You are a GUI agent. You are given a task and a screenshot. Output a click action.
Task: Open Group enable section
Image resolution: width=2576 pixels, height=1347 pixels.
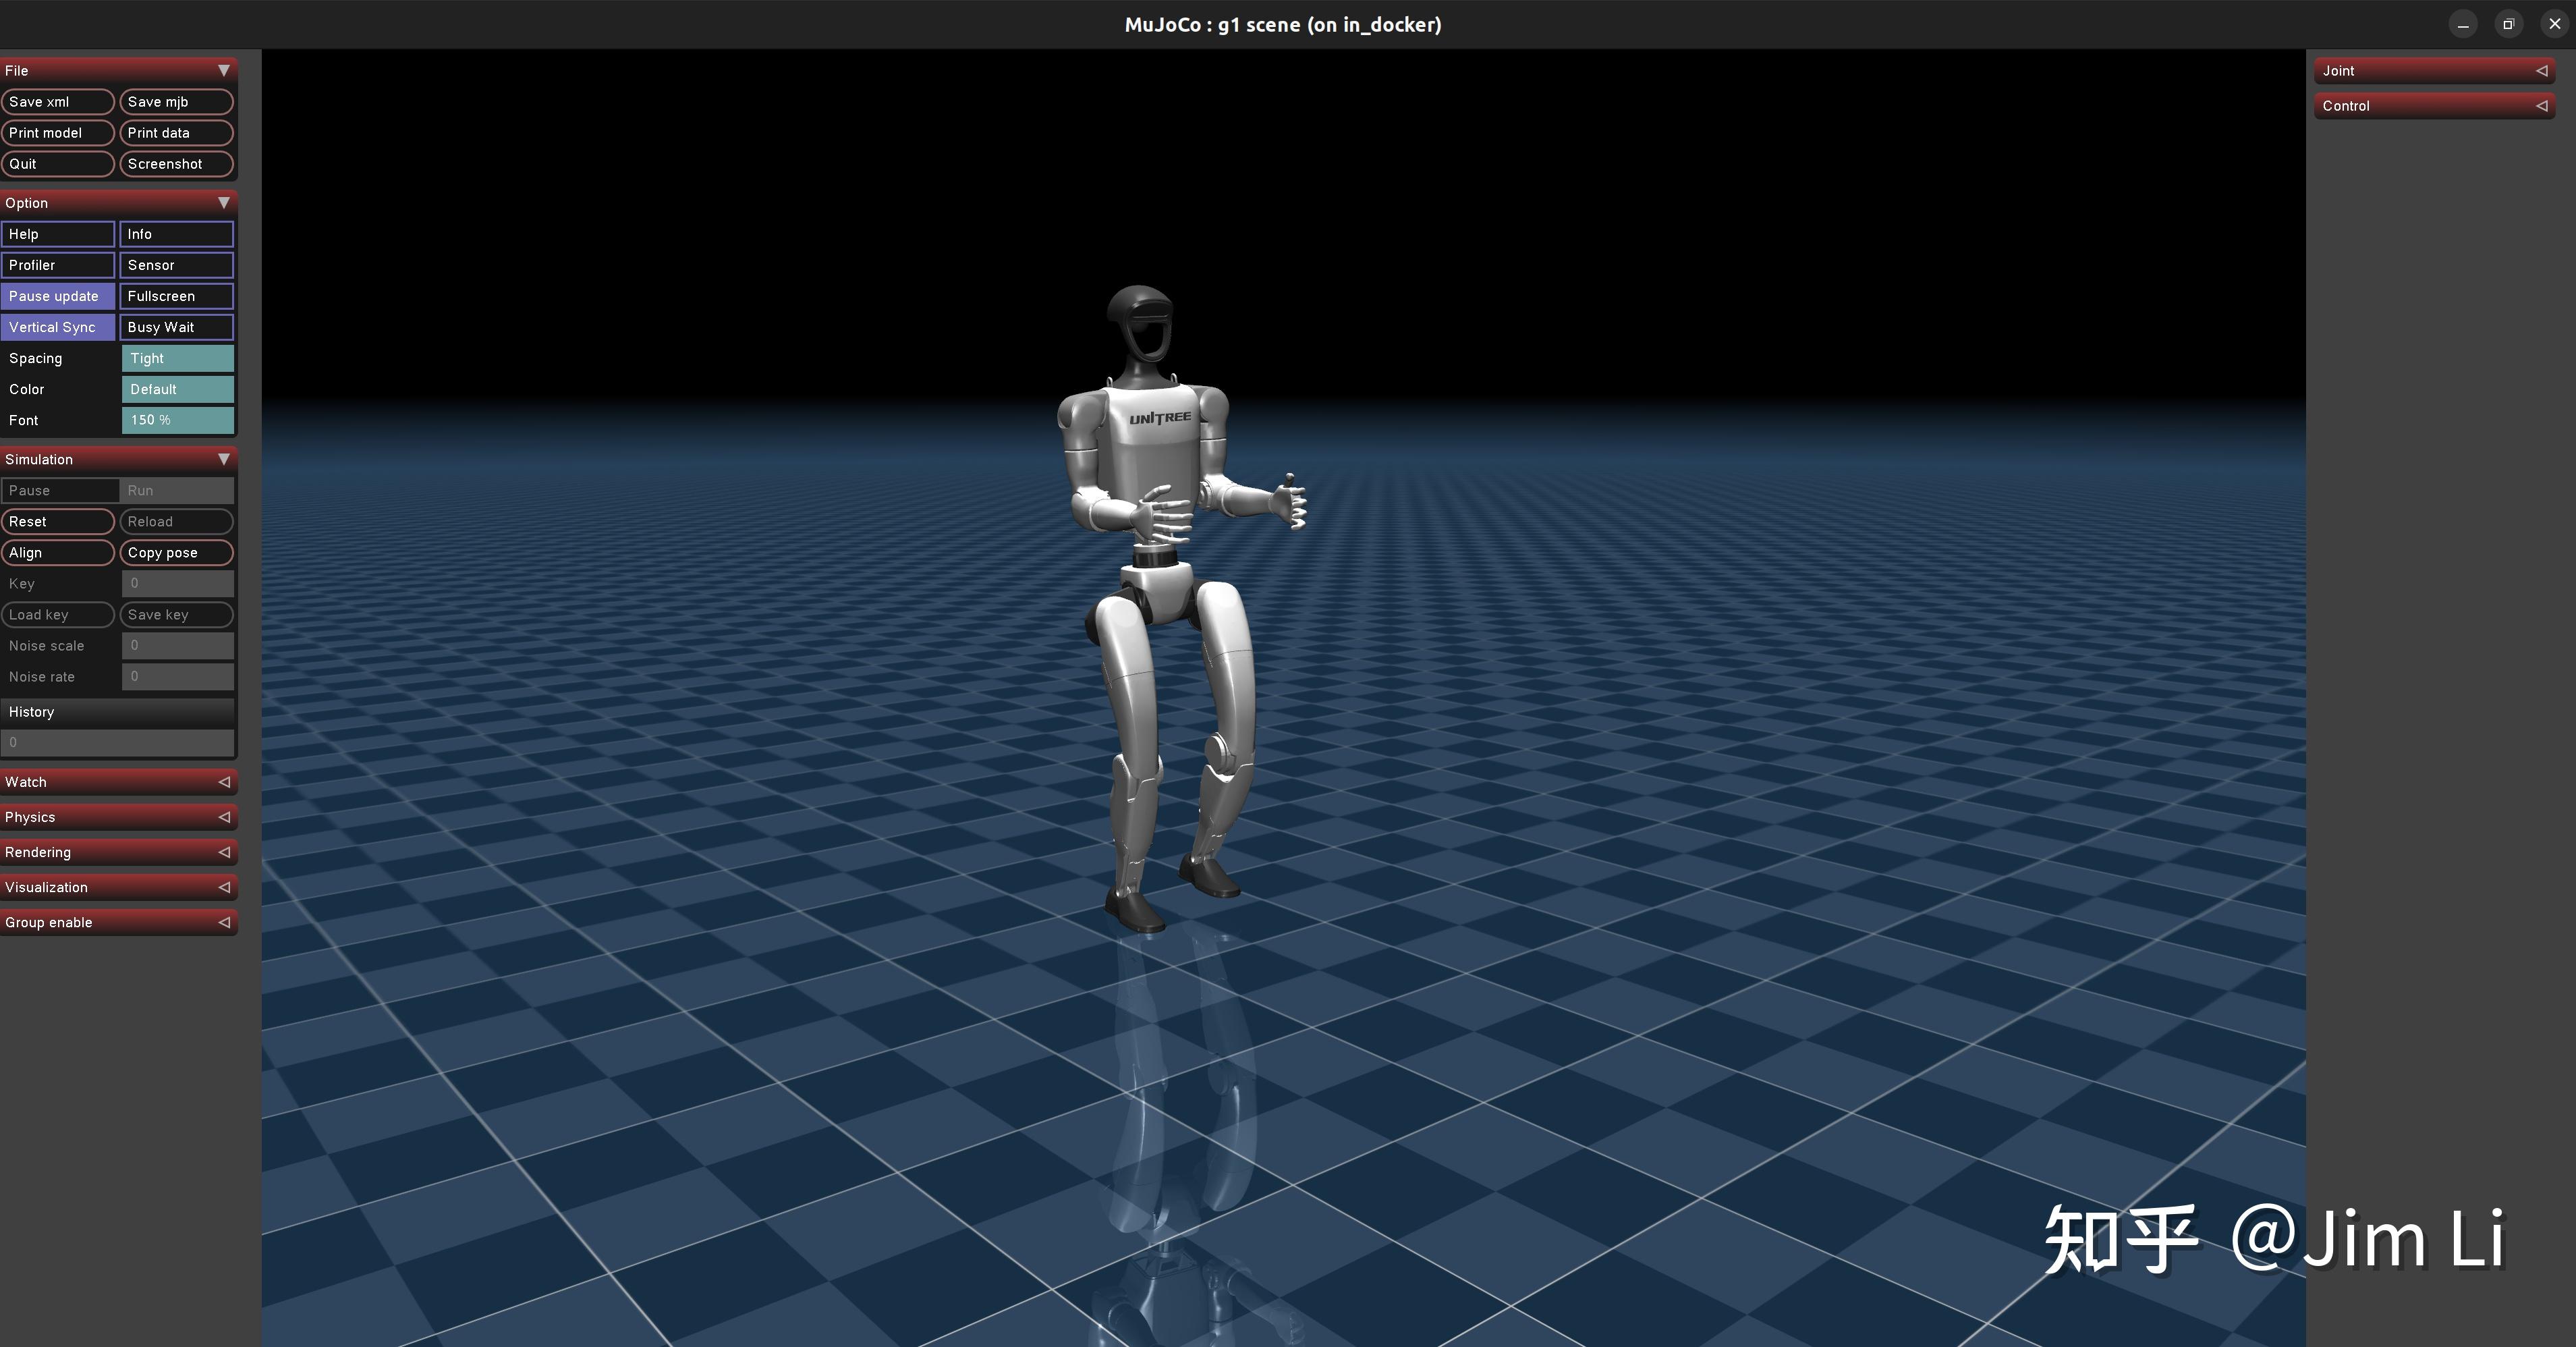tap(118, 922)
